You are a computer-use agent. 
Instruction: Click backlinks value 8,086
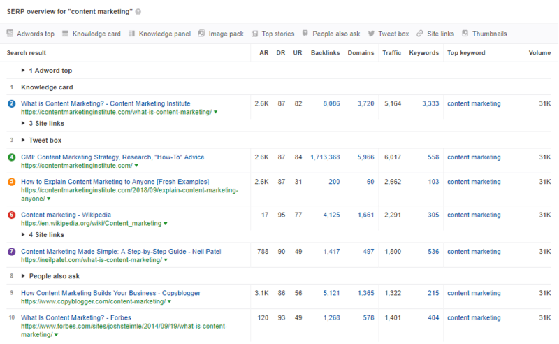pos(331,104)
